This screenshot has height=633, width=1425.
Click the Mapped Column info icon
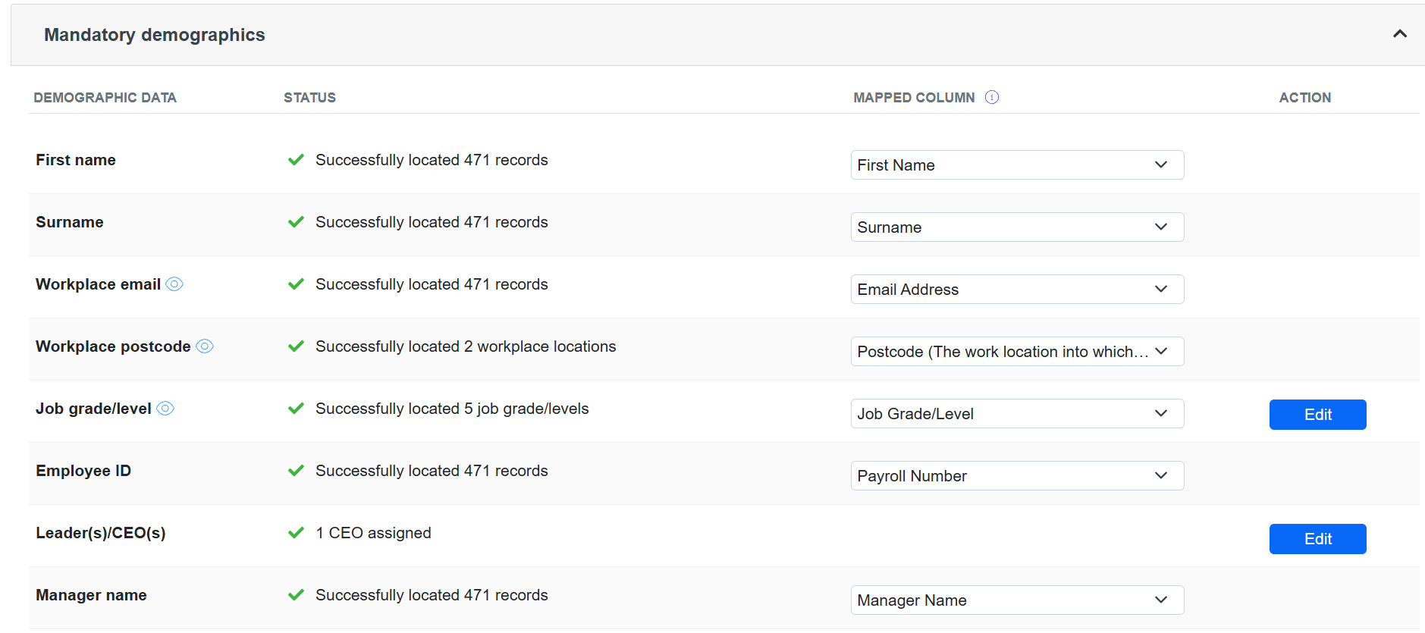pyautogui.click(x=991, y=97)
